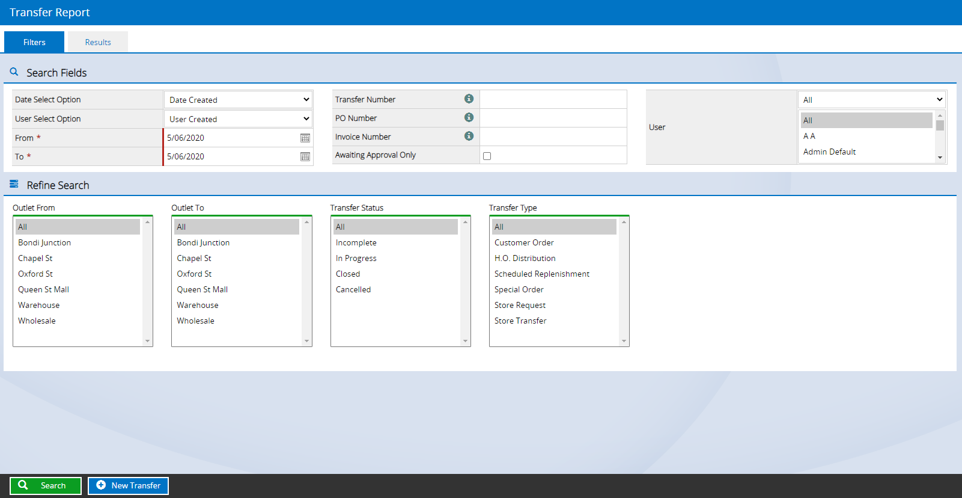Screen dimensions: 962x498
Task: Click the Transfer Number input field
Action: tap(553, 99)
